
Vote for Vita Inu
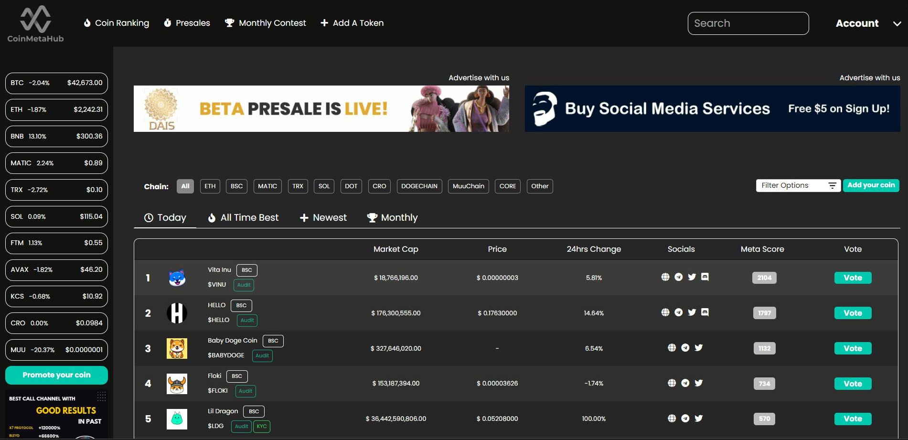pyautogui.click(x=853, y=278)
